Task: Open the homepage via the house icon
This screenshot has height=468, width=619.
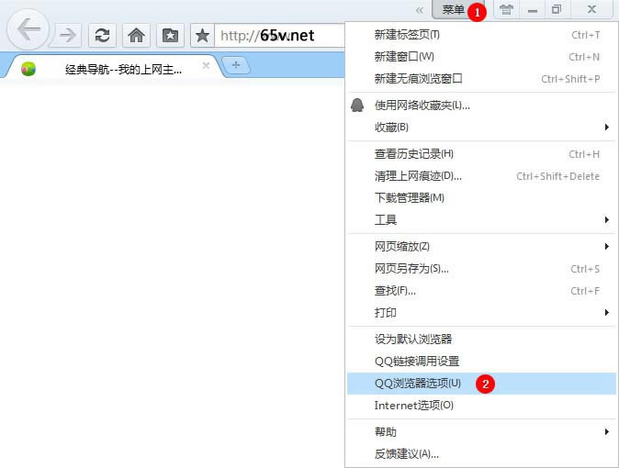Action: [x=136, y=36]
